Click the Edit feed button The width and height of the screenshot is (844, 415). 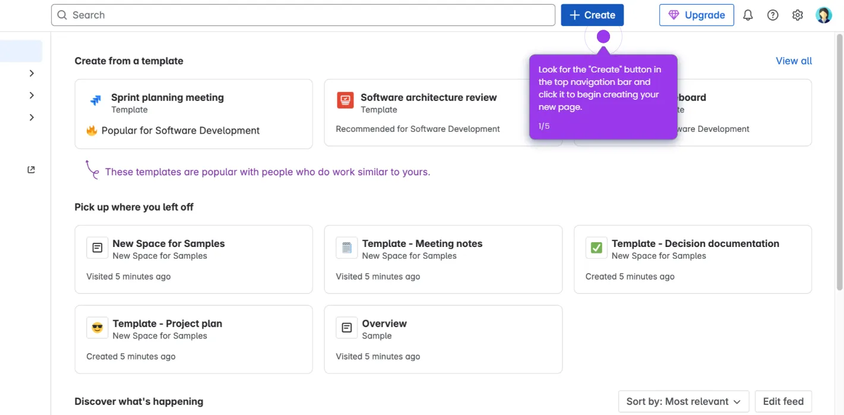(x=783, y=402)
